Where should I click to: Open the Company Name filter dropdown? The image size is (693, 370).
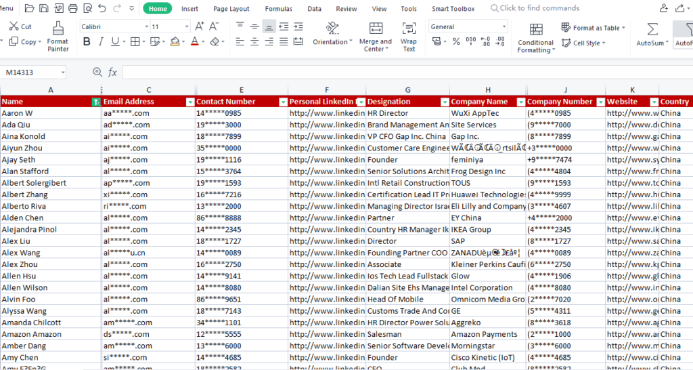point(521,102)
